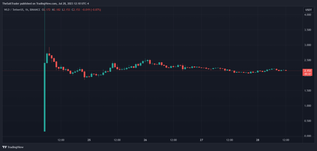317x151 pixels.
Task: Click the candle countdown timer 49:47
Action: click(307, 74)
